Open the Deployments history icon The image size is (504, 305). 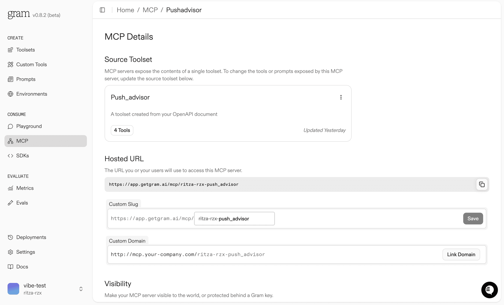click(x=10, y=237)
